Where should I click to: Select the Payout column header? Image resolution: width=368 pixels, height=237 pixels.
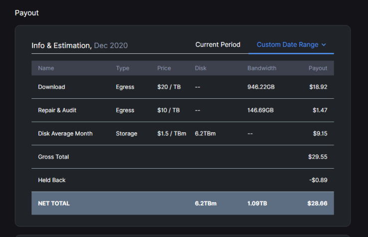318,68
